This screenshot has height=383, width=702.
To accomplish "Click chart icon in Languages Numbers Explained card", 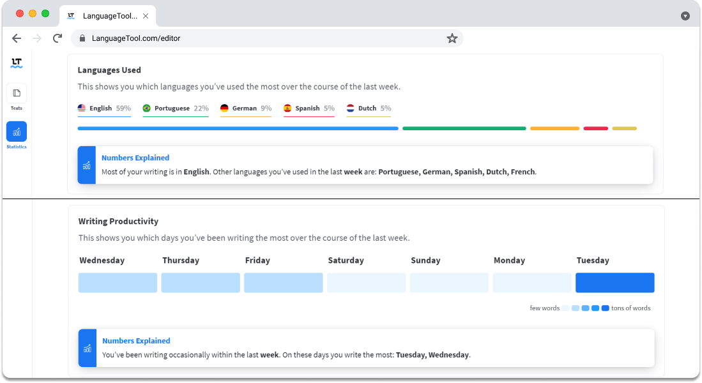I will coord(86,165).
